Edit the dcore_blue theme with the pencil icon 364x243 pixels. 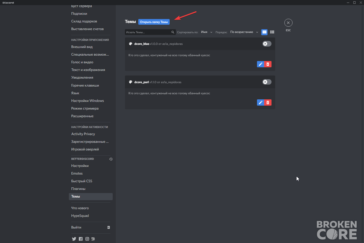click(x=260, y=64)
